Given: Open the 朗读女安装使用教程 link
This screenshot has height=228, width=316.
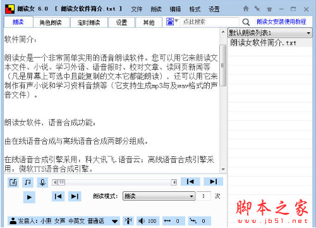Looking at the screenshot, I should [281, 22].
